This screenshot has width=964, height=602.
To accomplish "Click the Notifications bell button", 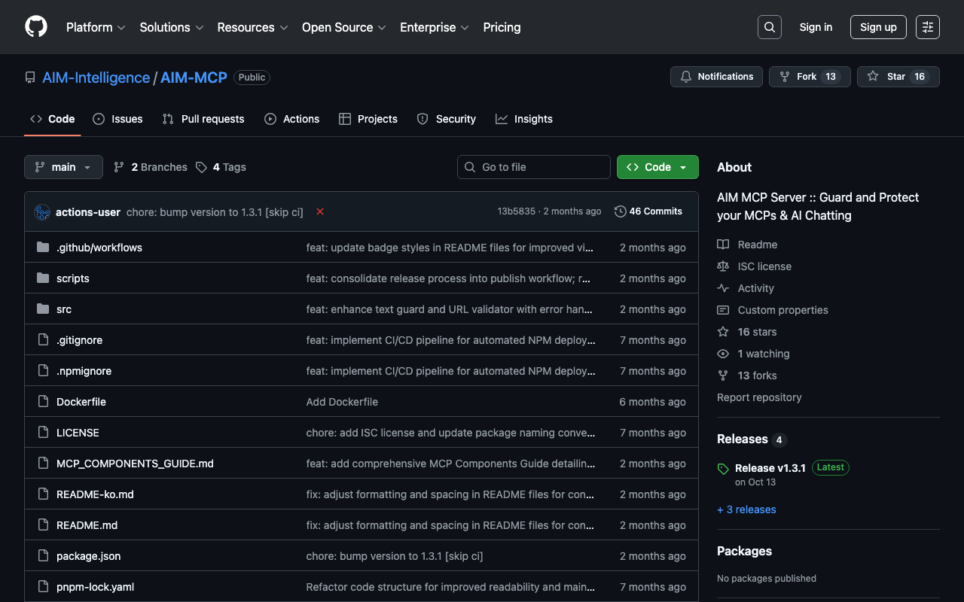I will (x=716, y=77).
